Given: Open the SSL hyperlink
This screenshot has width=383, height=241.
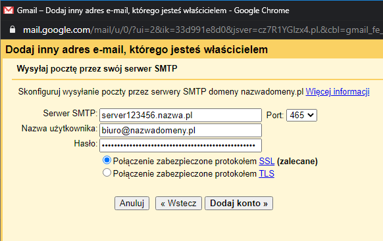Looking at the screenshot, I should click(x=267, y=162).
